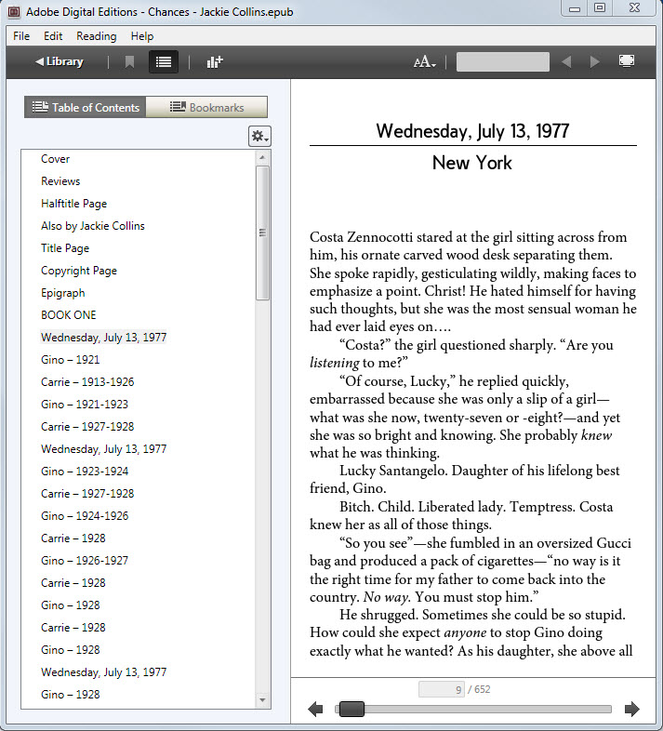This screenshot has width=663, height=731.
Task: Open the gear options dropdown
Action: [259, 137]
